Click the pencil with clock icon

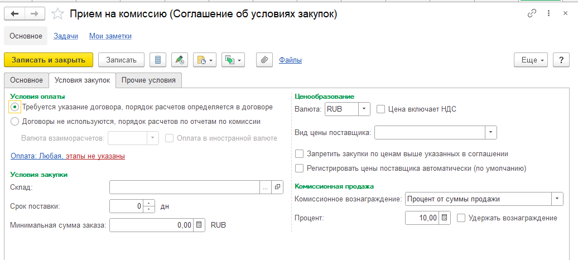[179, 60]
